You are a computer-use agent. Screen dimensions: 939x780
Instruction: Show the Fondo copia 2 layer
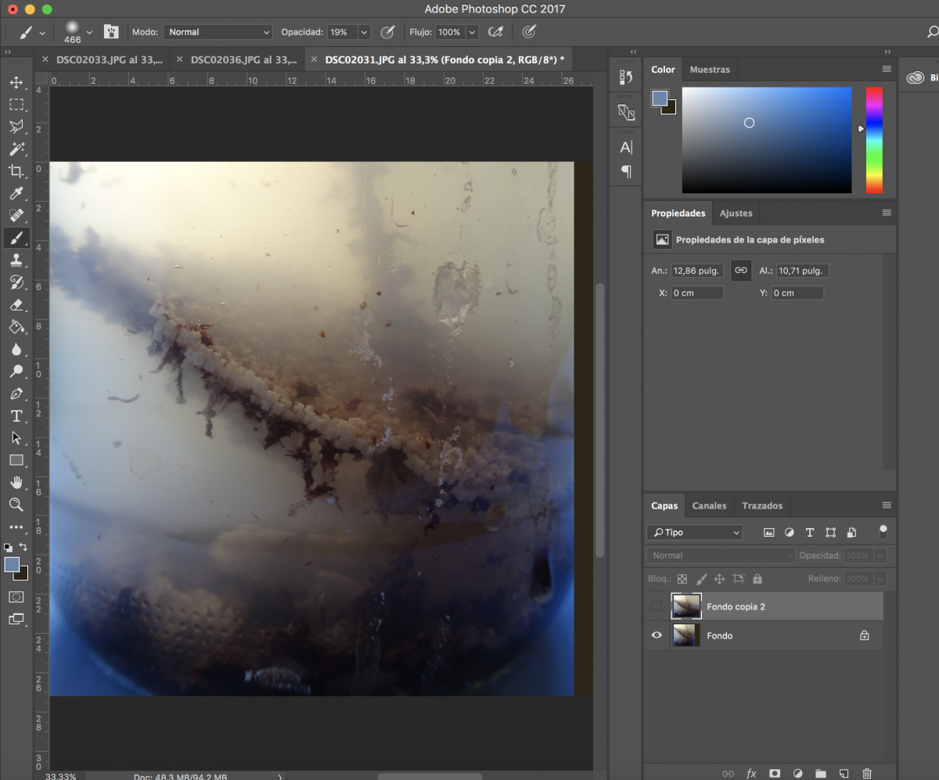click(657, 606)
